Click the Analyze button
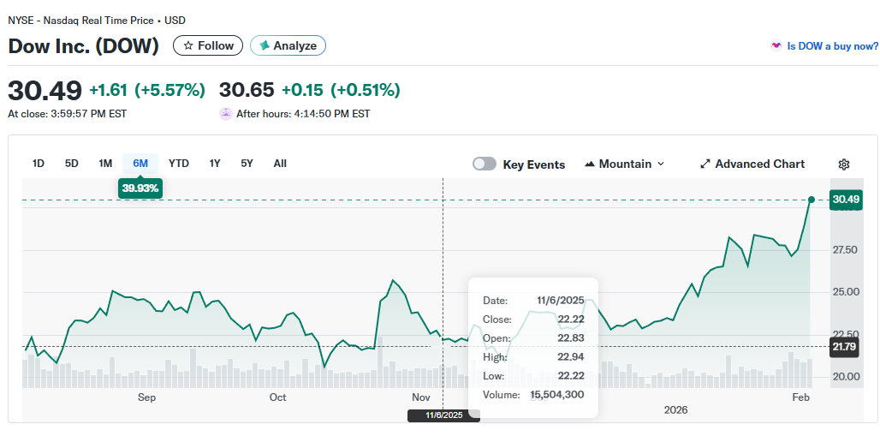This screenshot has width=880, height=436. 288,45
